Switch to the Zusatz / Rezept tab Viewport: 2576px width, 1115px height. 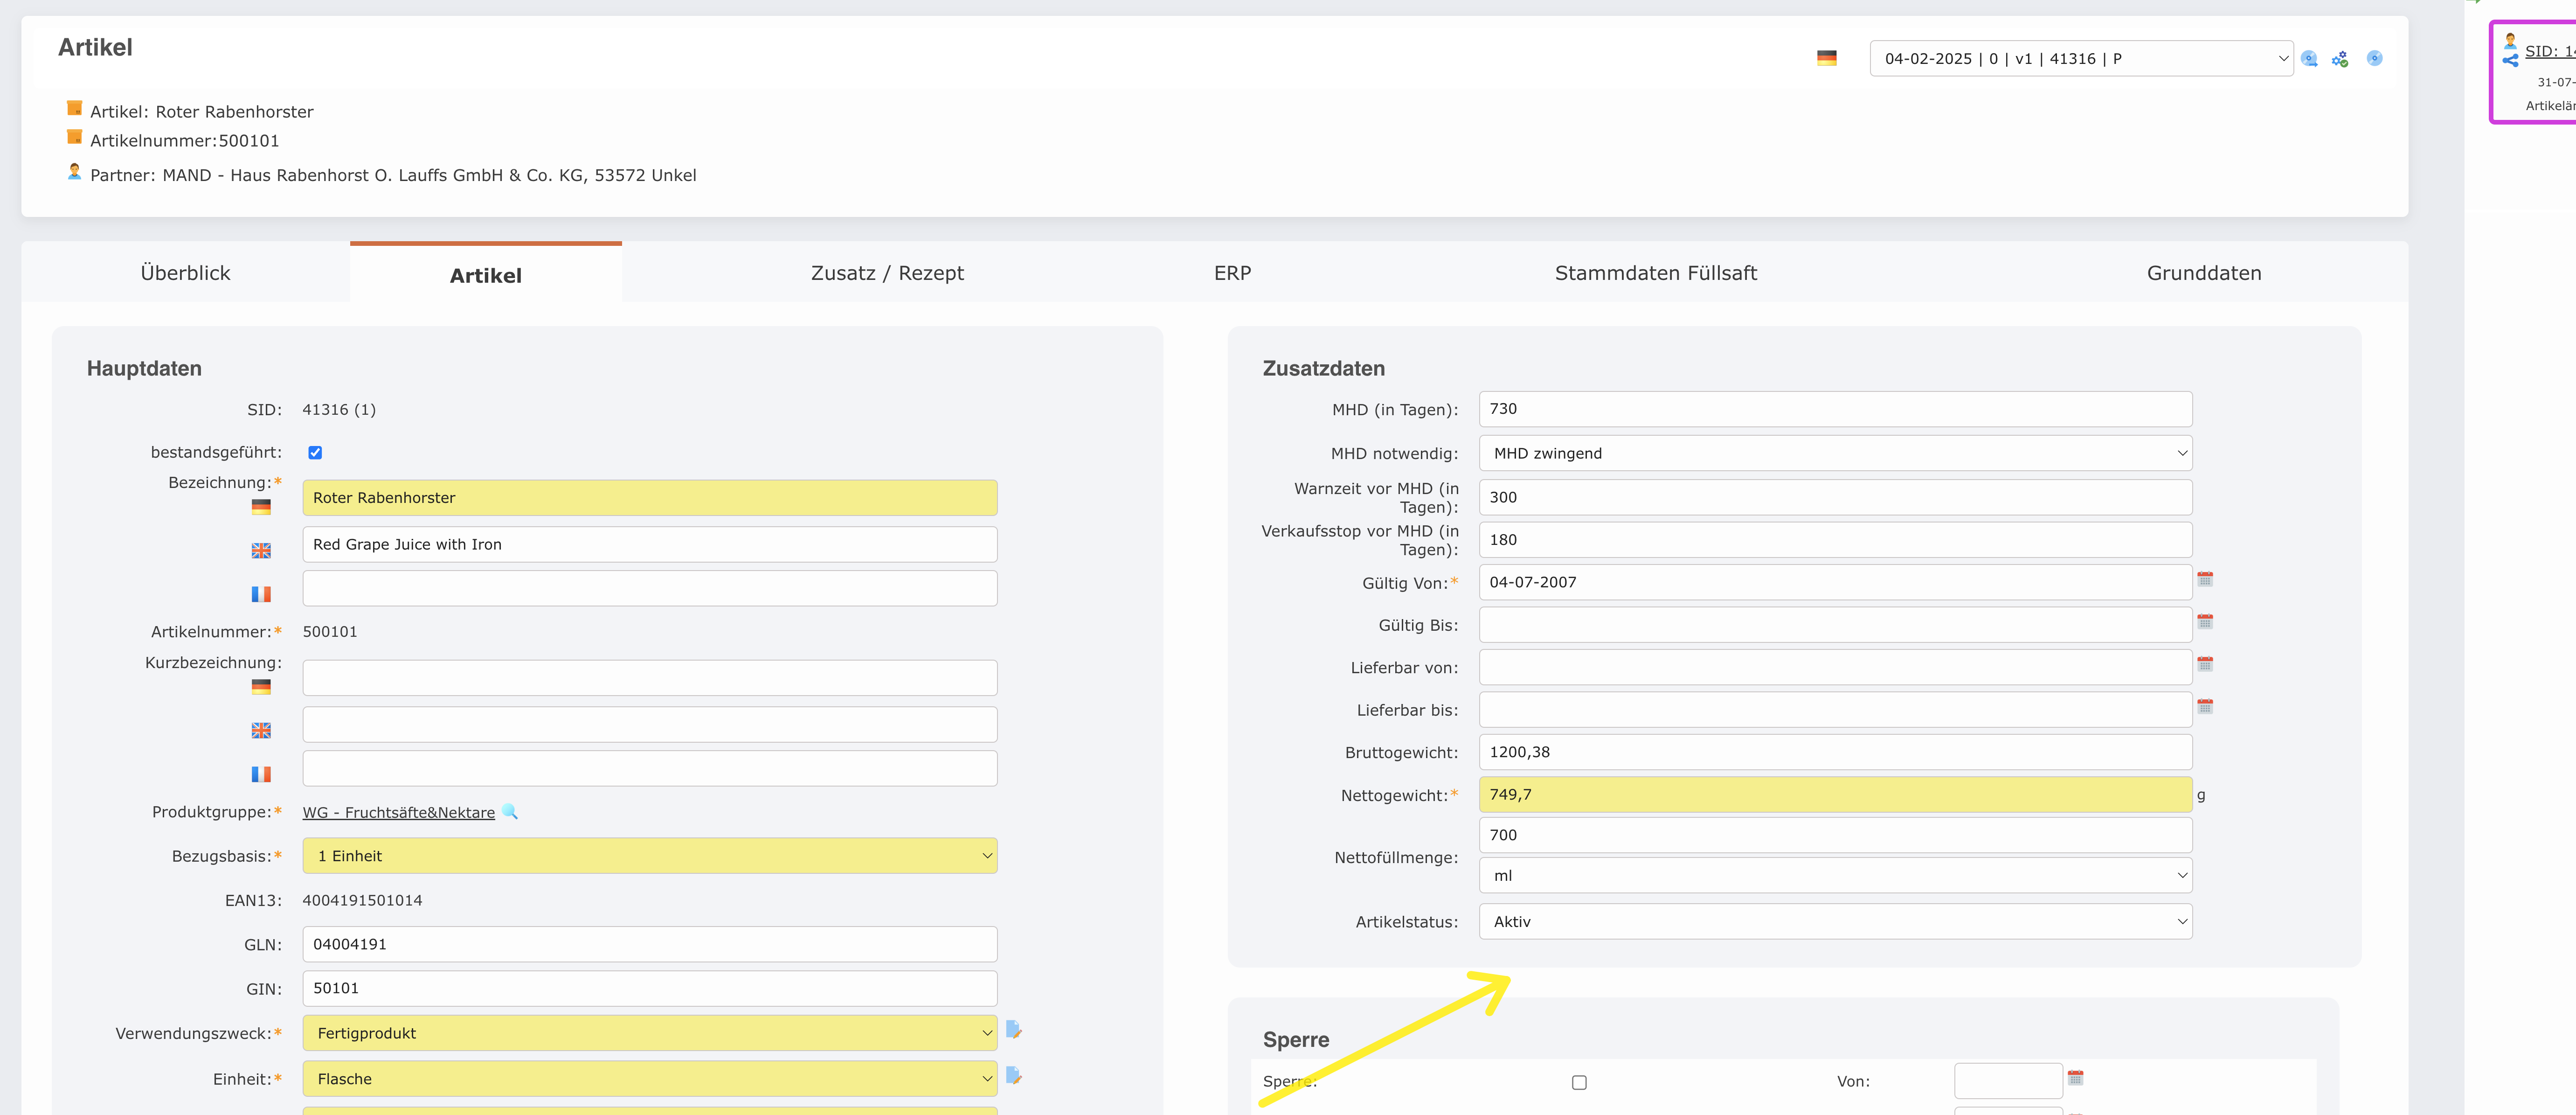[x=887, y=273]
